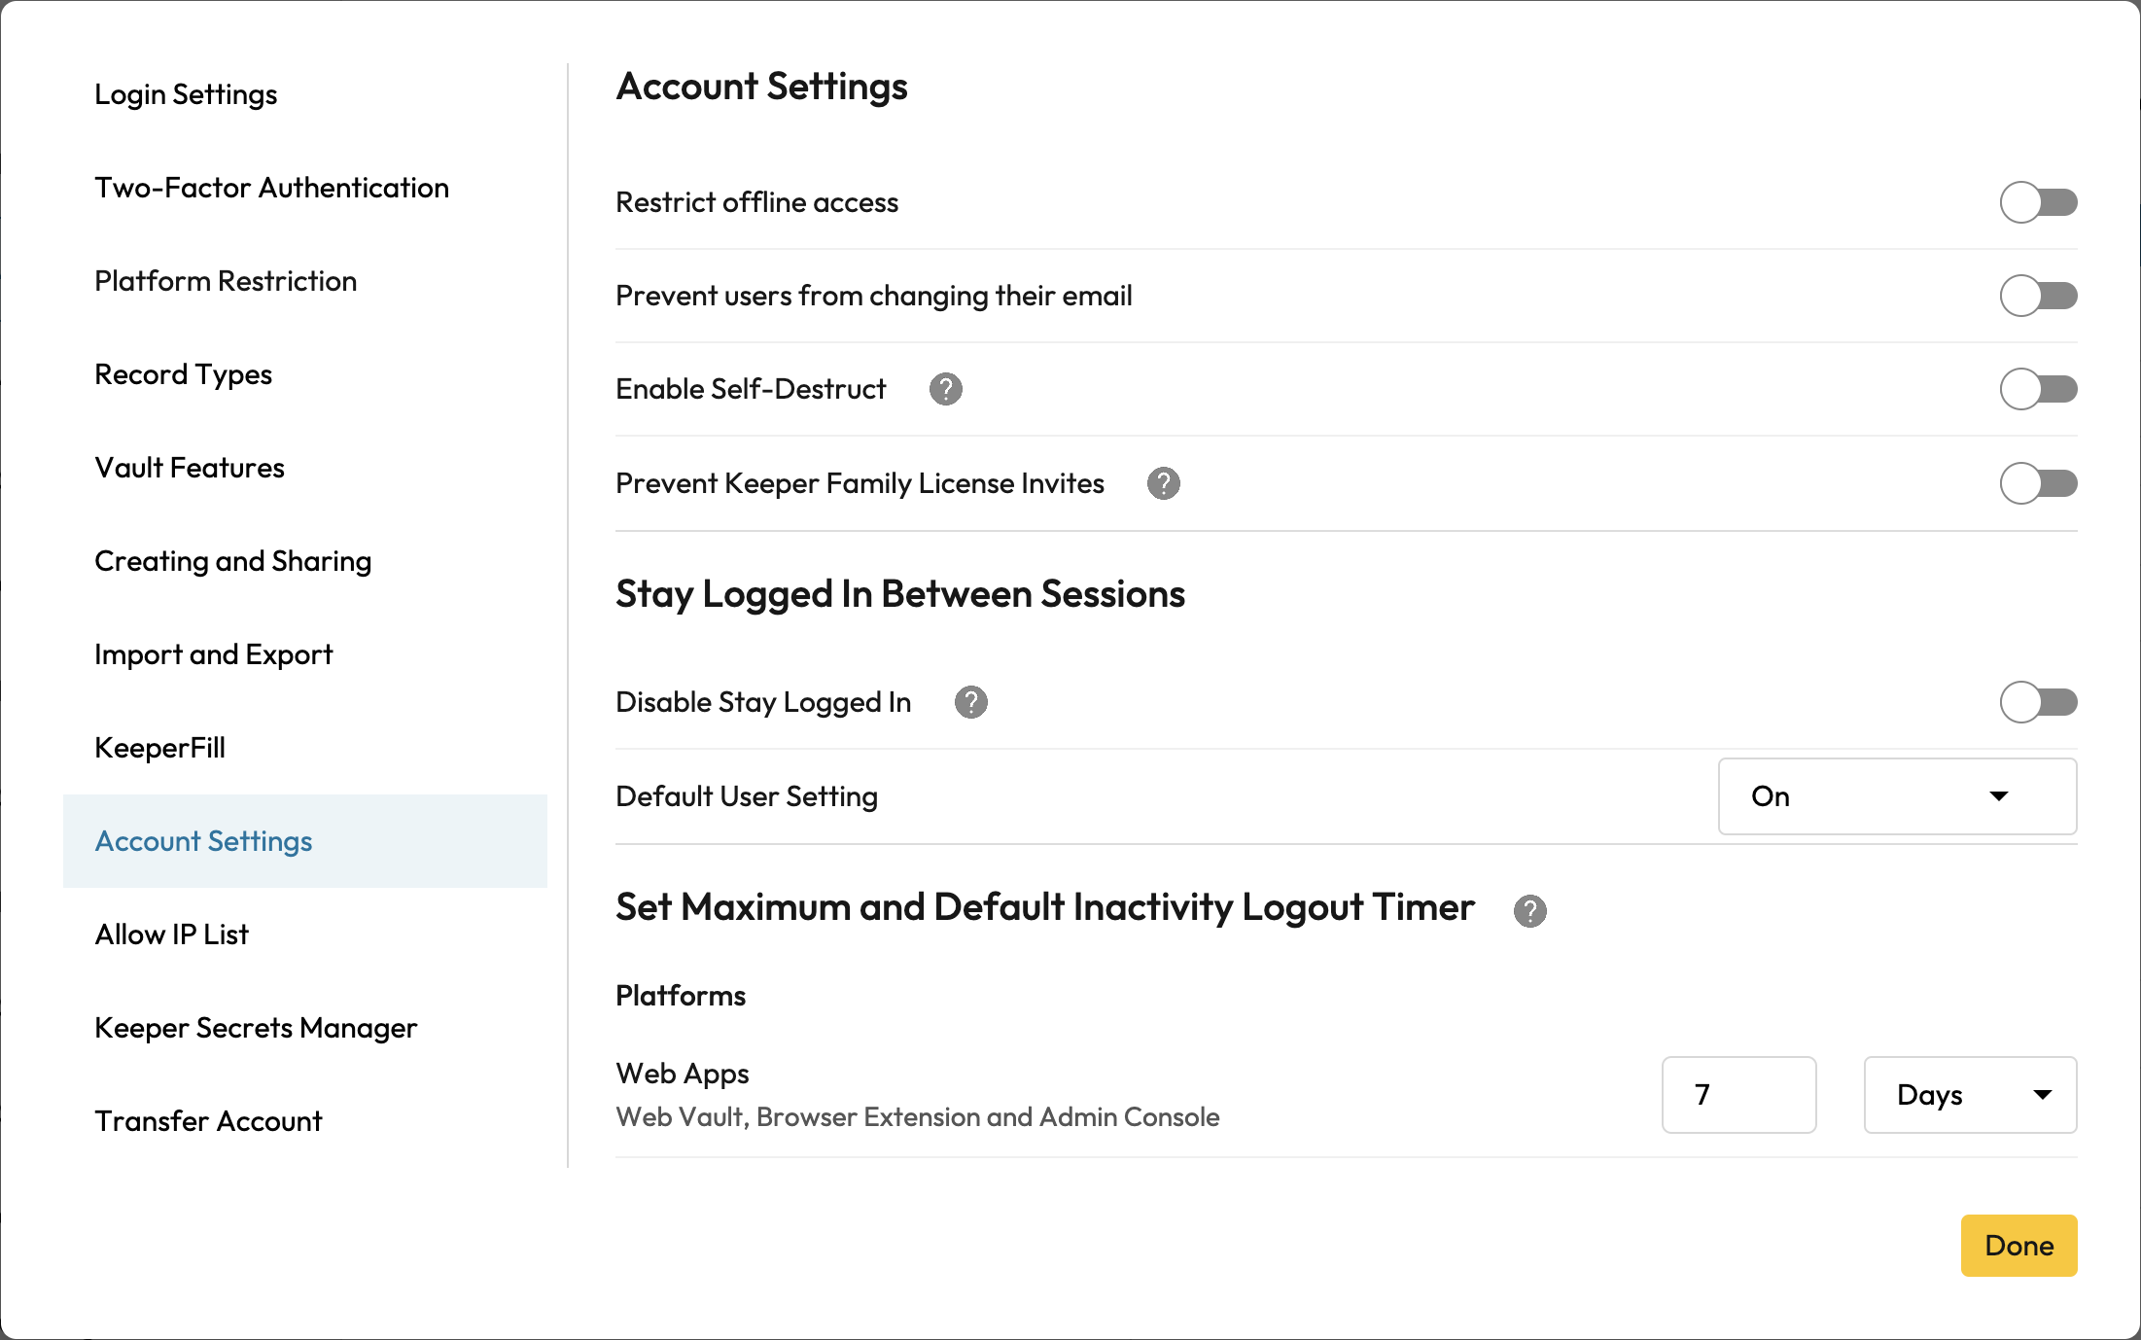The image size is (2141, 1340).
Task: Select Allow IP List in sidebar
Action: 172,934
